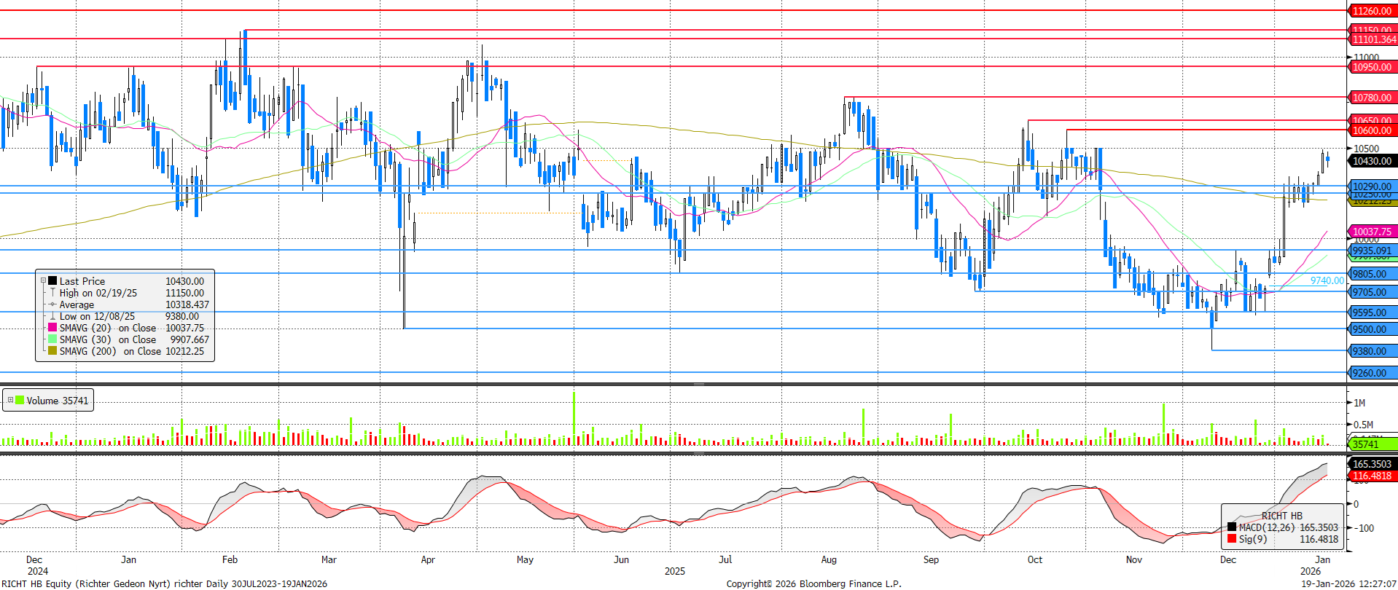Click the Average line marker icon

click(x=52, y=304)
